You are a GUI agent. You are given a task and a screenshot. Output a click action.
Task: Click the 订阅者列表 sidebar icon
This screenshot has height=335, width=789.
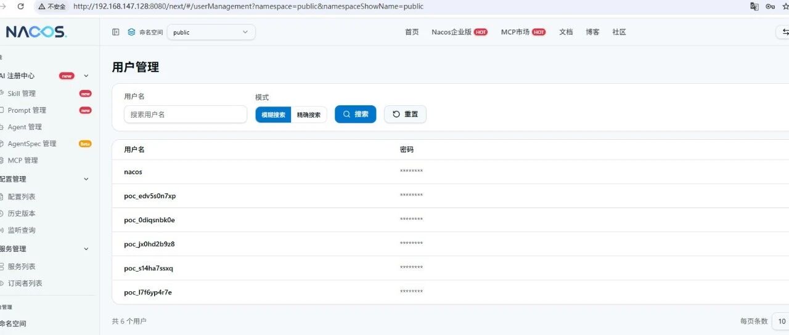pos(1,283)
